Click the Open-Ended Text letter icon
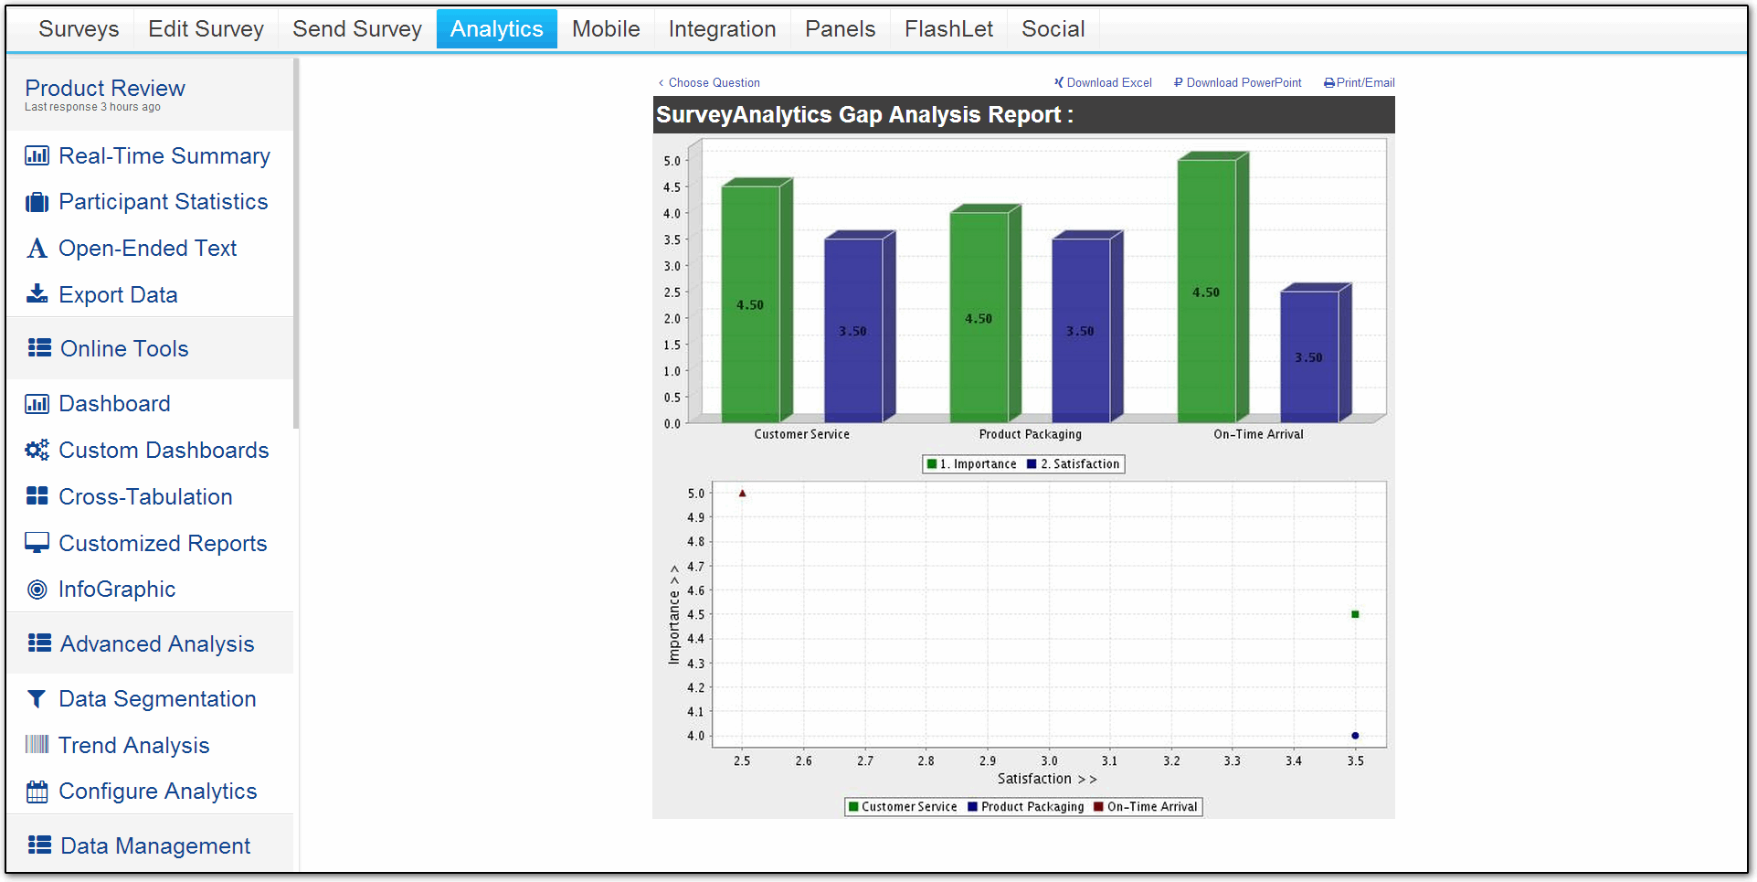 point(37,249)
